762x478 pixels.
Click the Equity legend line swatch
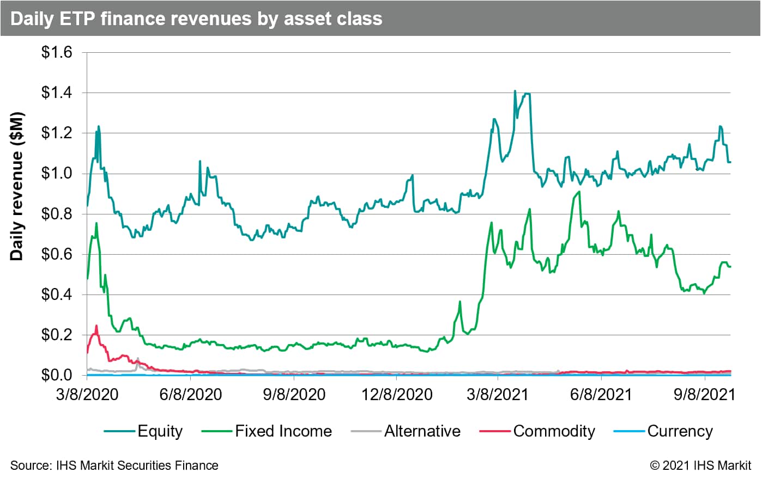coord(120,432)
